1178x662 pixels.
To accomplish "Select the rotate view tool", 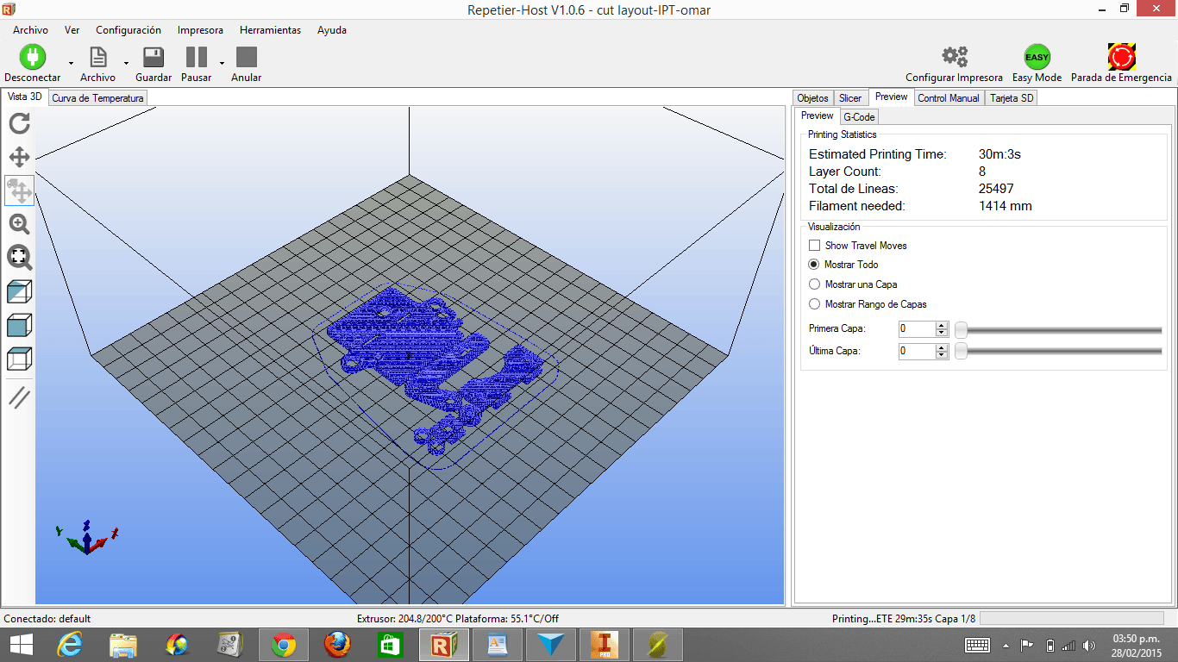I will (x=19, y=123).
